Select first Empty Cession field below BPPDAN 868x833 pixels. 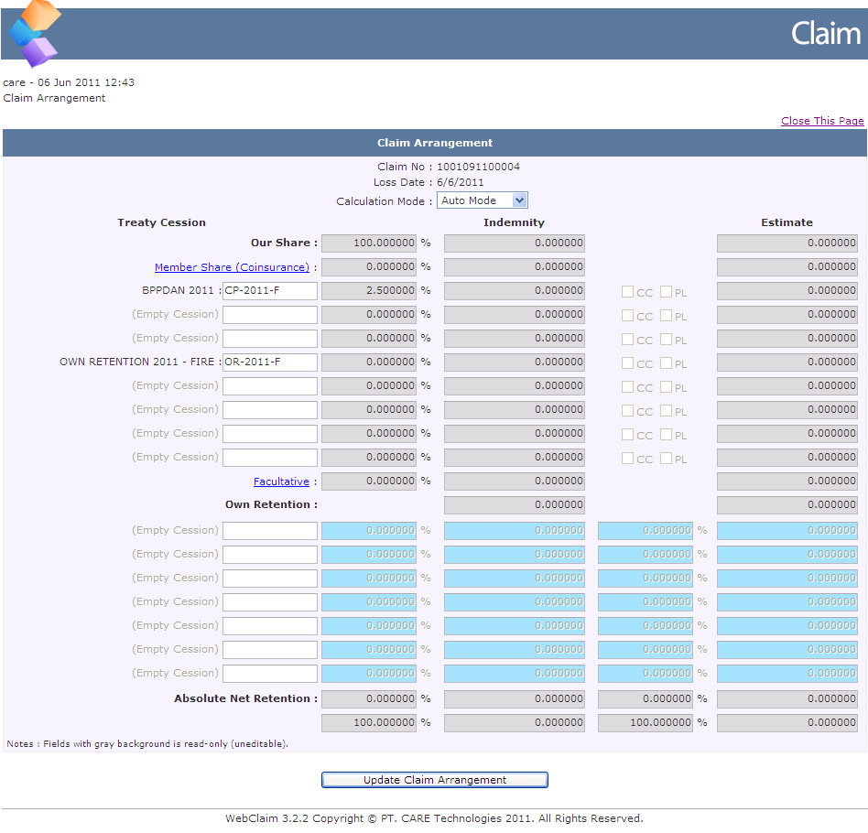pyautogui.click(x=270, y=315)
